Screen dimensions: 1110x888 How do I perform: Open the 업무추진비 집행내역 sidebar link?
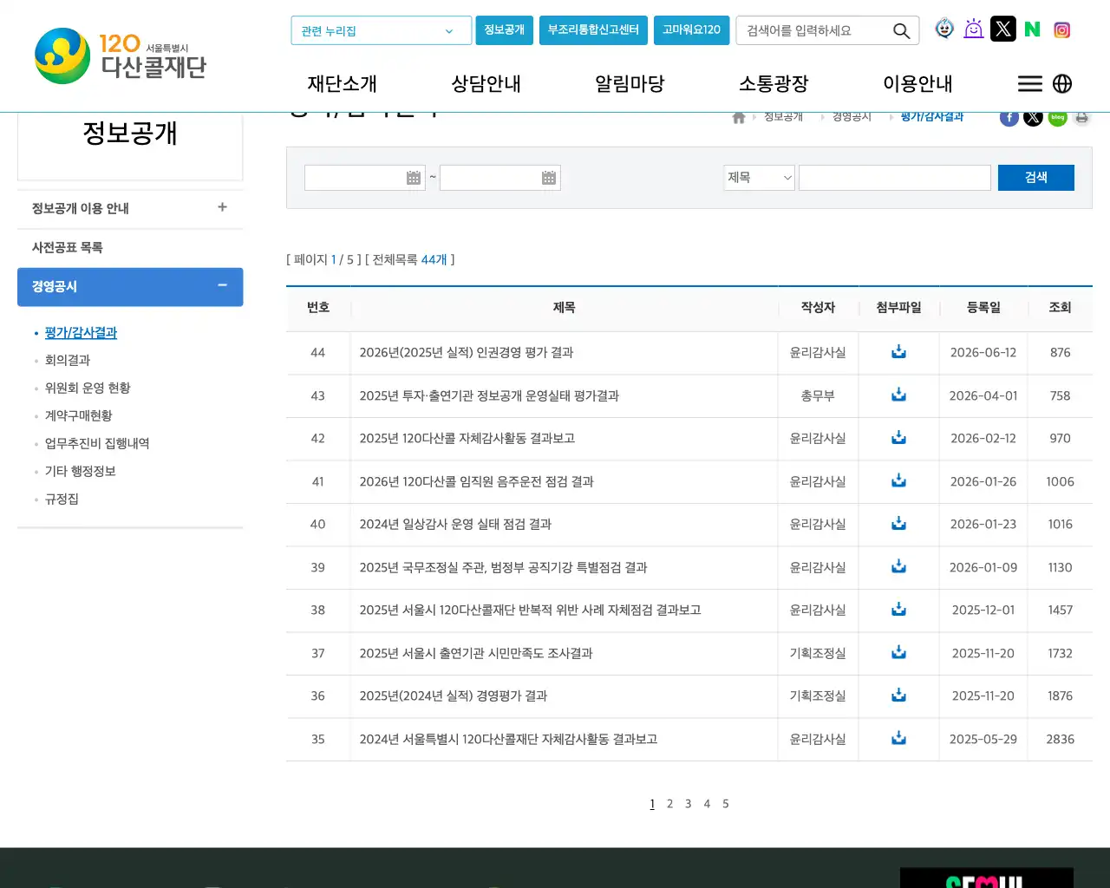click(x=97, y=443)
